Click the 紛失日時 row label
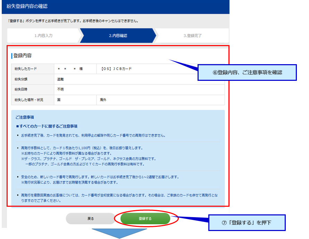309x239 pixels. pos(21,89)
